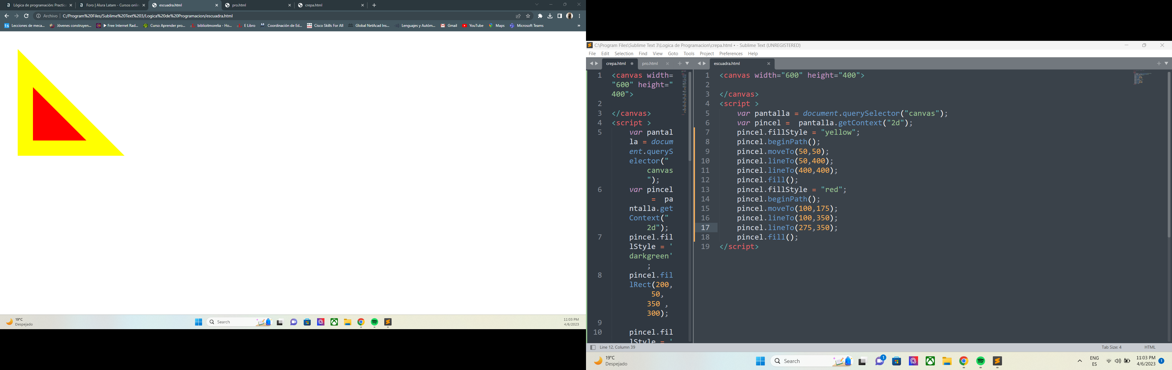The image size is (1172, 370).
Task: Open Free Internet Rad... bookmark
Action: pyautogui.click(x=118, y=26)
